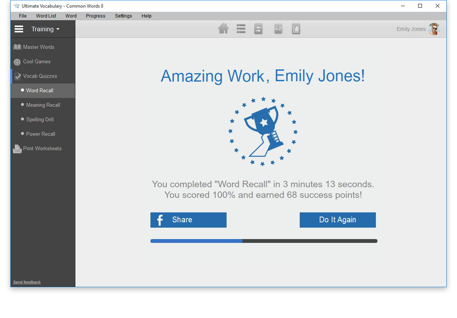Expand the Training dropdown
The image size is (457, 318).
pos(45,29)
